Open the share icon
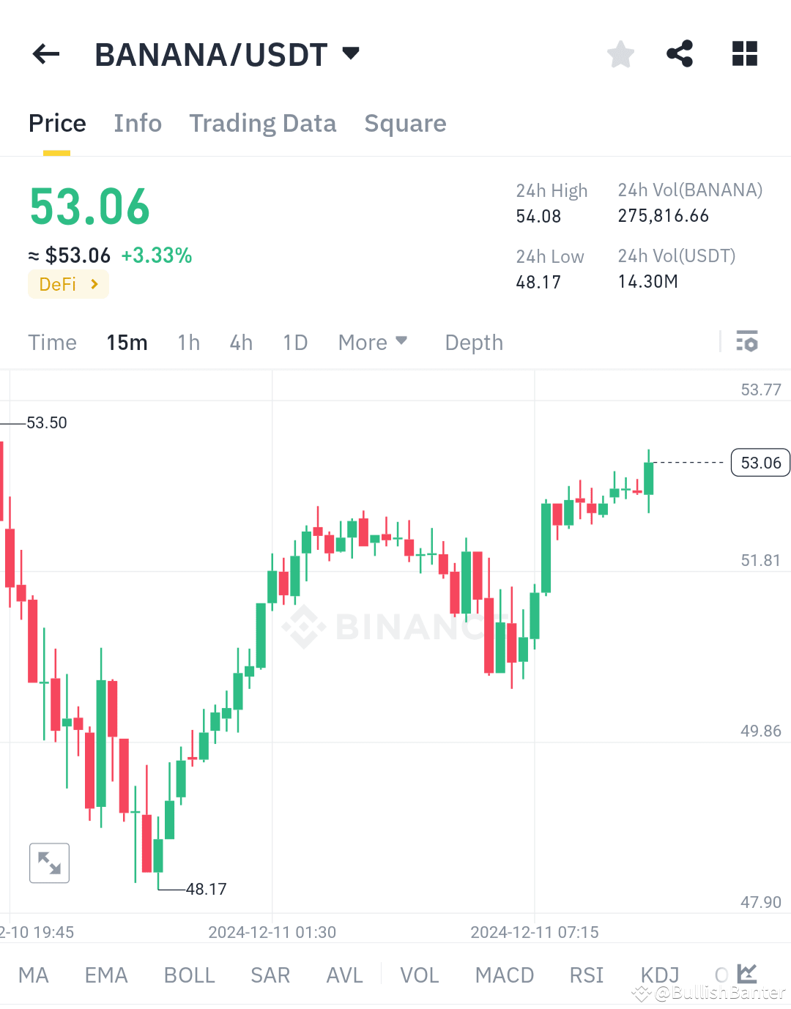This screenshot has height=1009, width=791. click(x=680, y=53)
